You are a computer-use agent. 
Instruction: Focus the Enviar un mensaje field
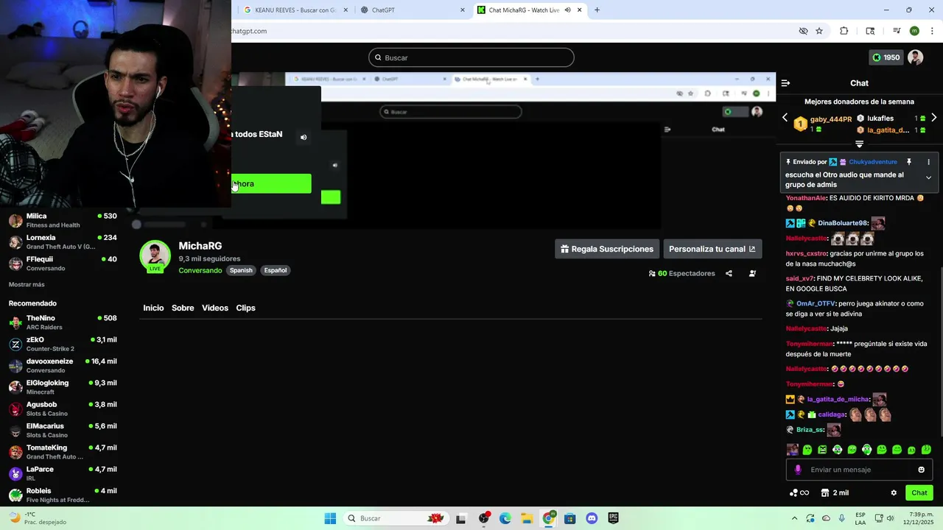pos(860,470)
